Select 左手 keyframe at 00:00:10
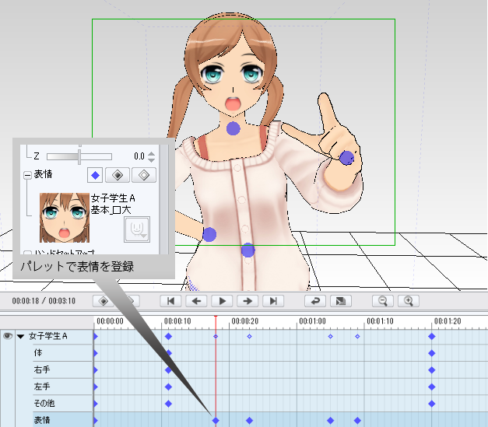 (168, 387)
